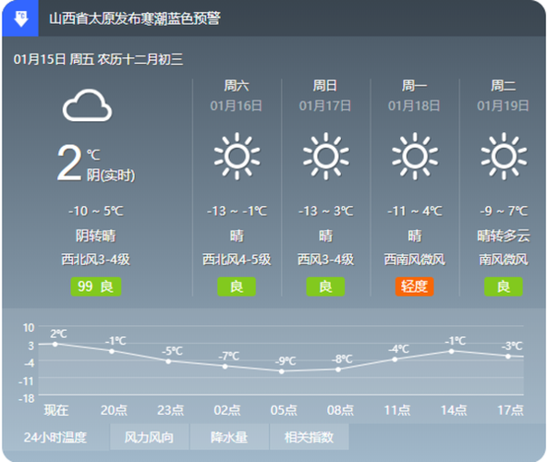
Task: Click the sunny icon for 01月18日
Action: [415, 156]
